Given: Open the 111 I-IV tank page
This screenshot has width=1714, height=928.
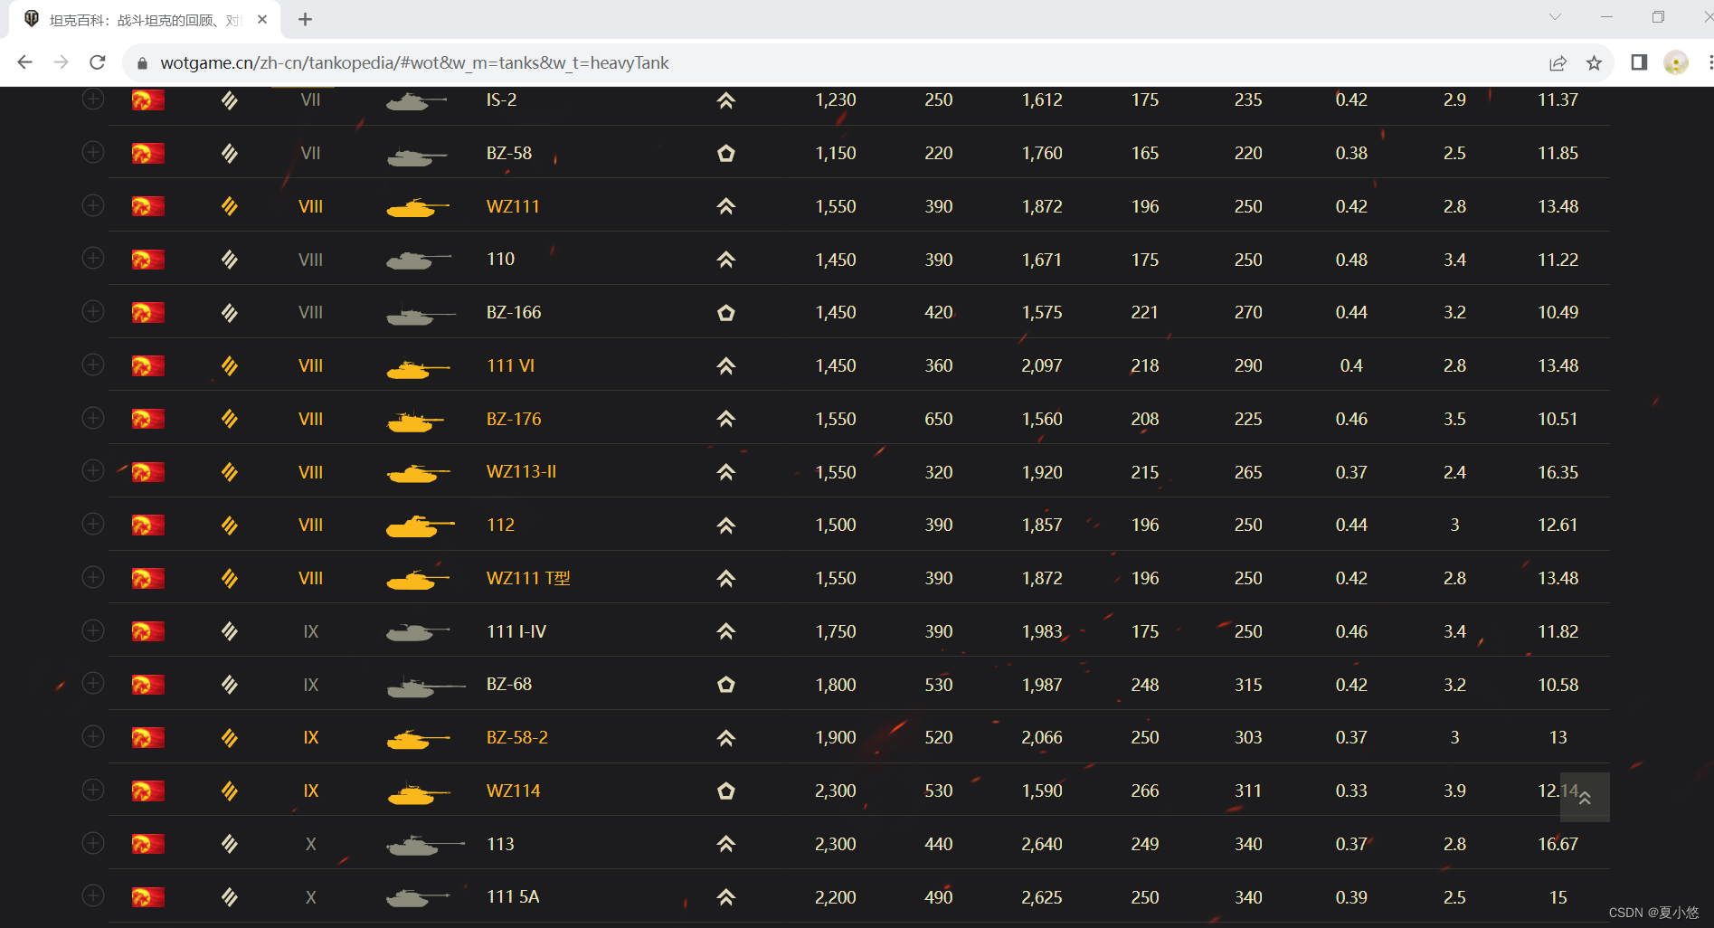Looking at the screenshot, I should pyautogui.click(x=516, y=631).
